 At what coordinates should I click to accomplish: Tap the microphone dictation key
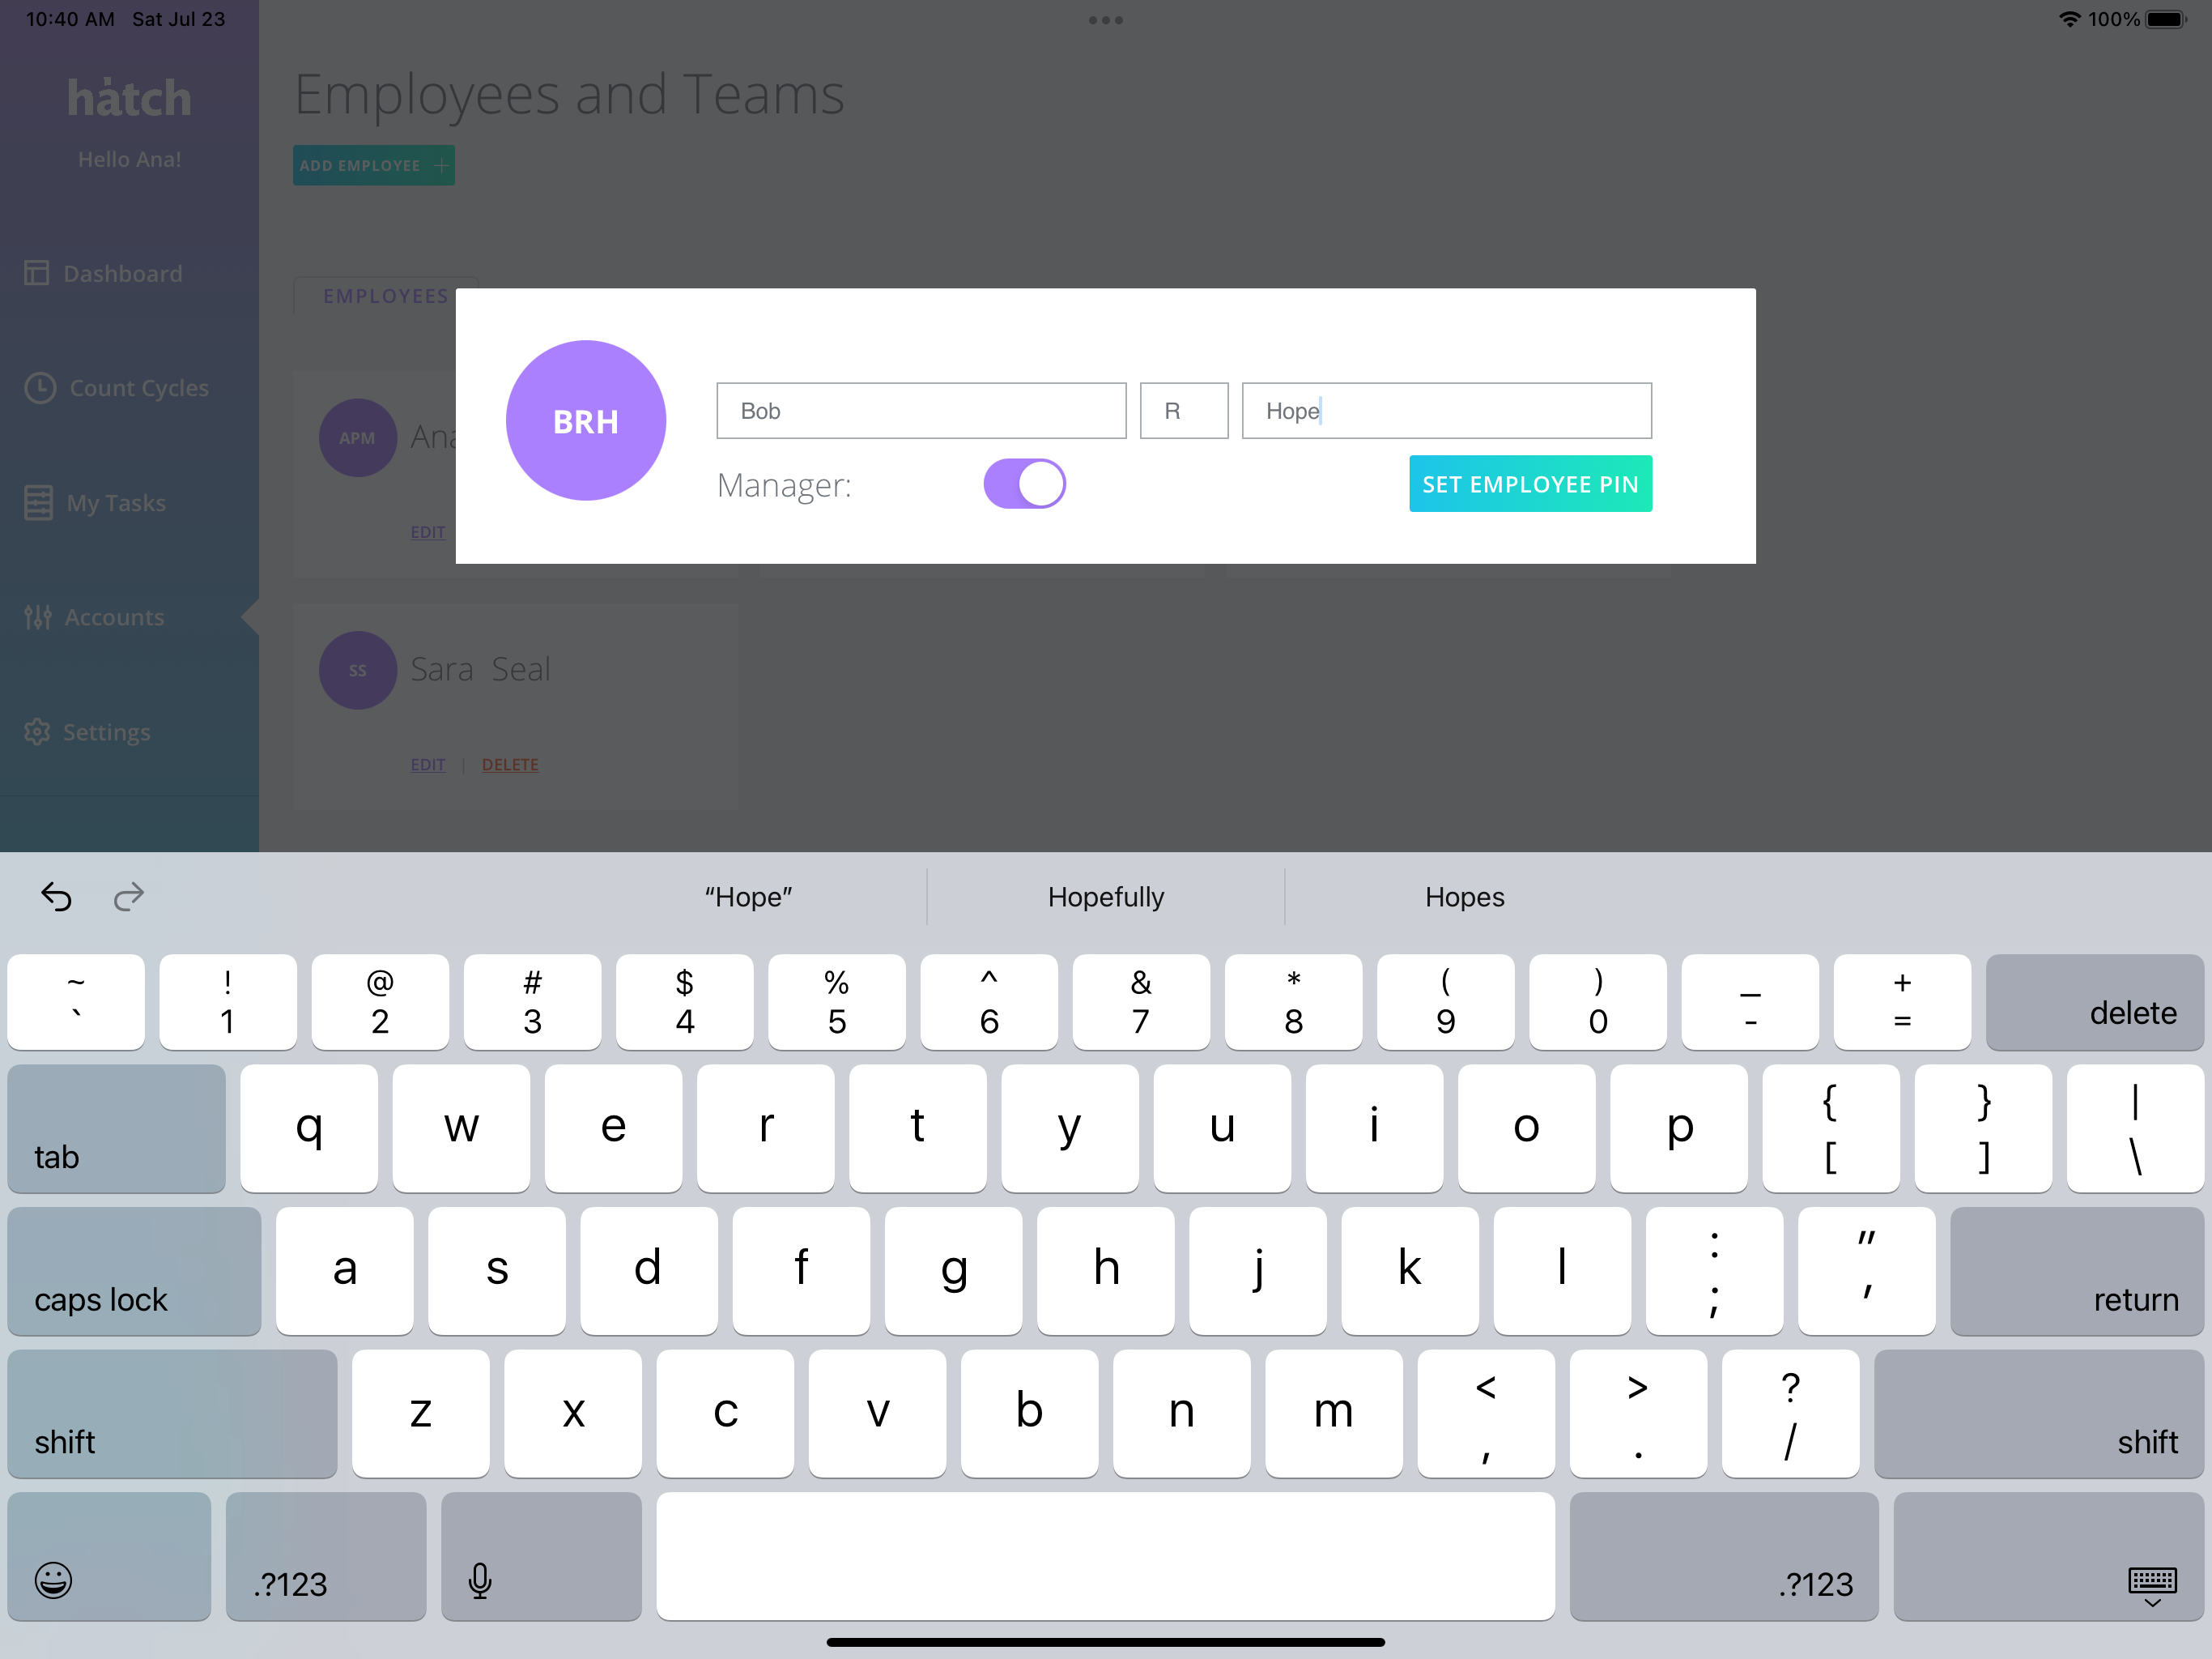coord(541,1556)
